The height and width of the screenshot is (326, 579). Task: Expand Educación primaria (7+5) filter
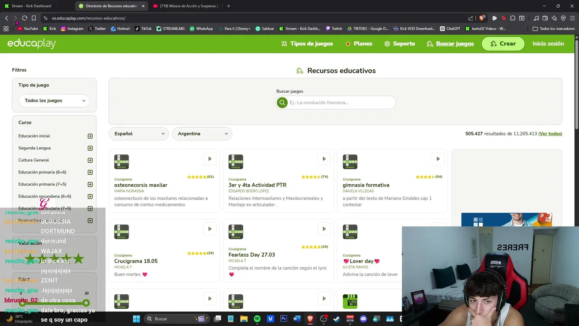point(90,184)
